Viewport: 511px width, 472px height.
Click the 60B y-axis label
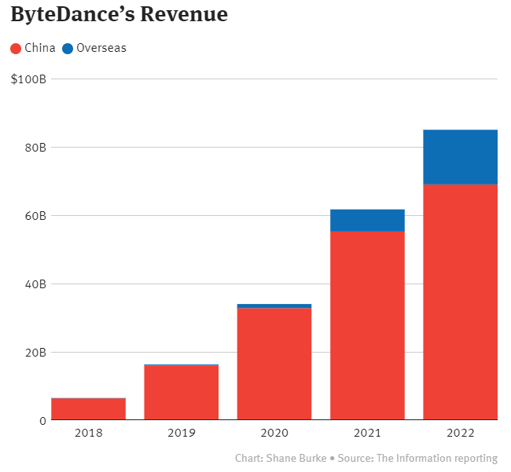(x=35, y=216)
